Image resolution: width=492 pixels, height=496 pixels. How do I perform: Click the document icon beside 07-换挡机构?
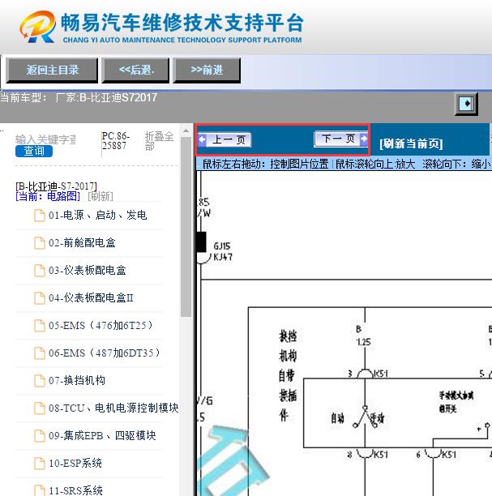40,381
